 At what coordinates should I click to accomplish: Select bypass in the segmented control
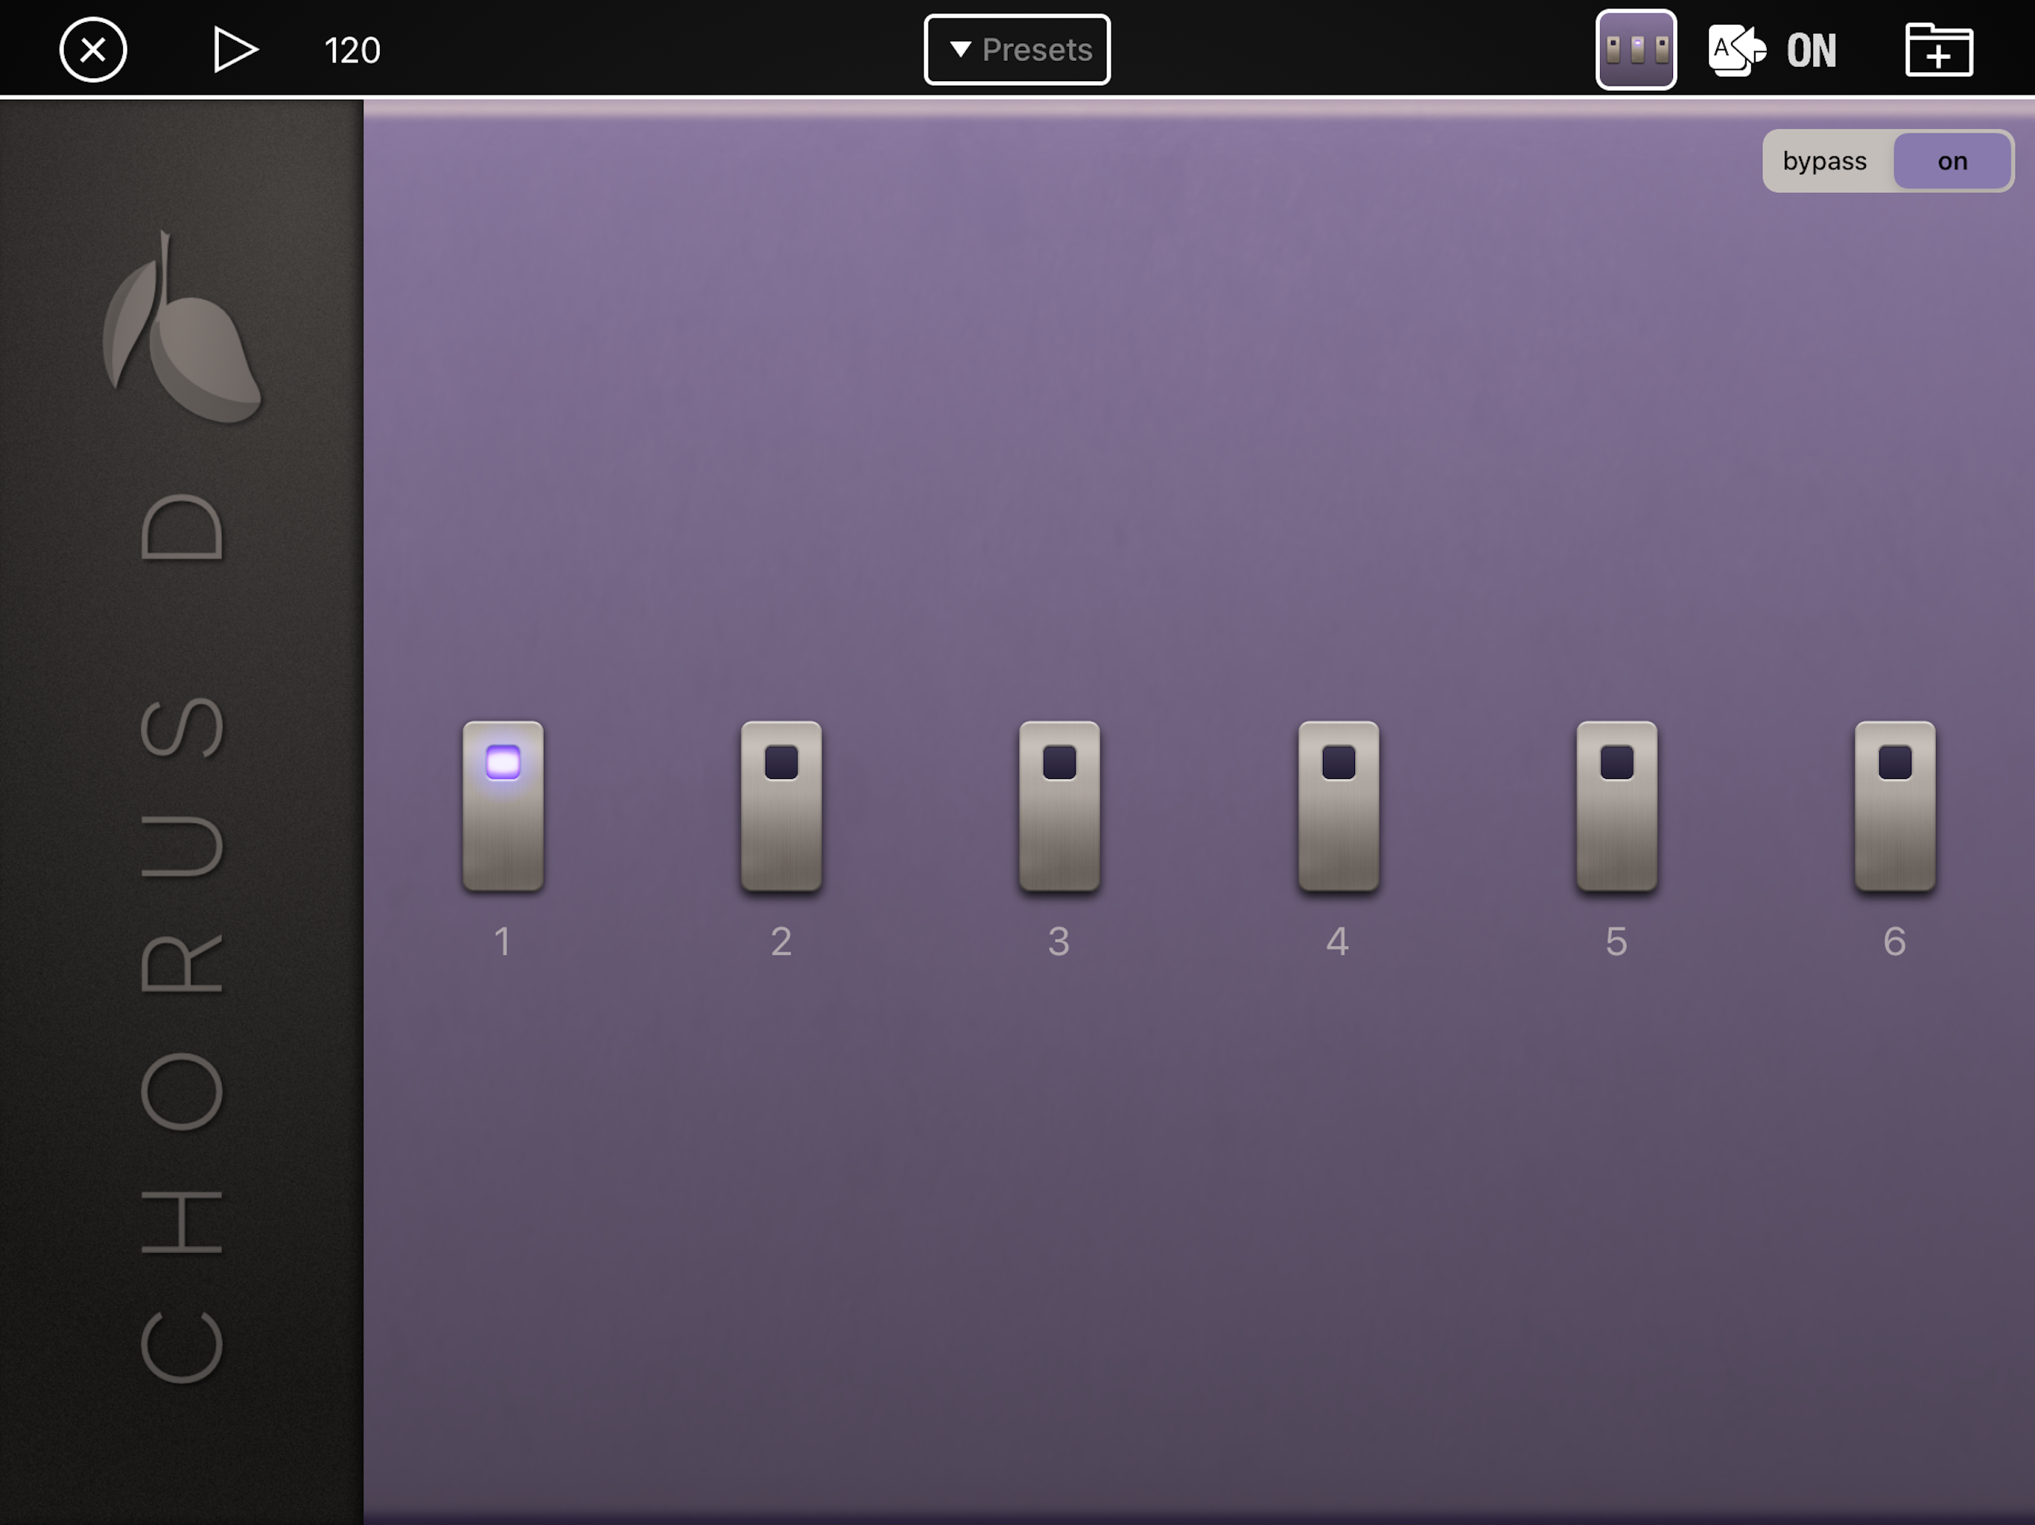tap(1825, 161)
